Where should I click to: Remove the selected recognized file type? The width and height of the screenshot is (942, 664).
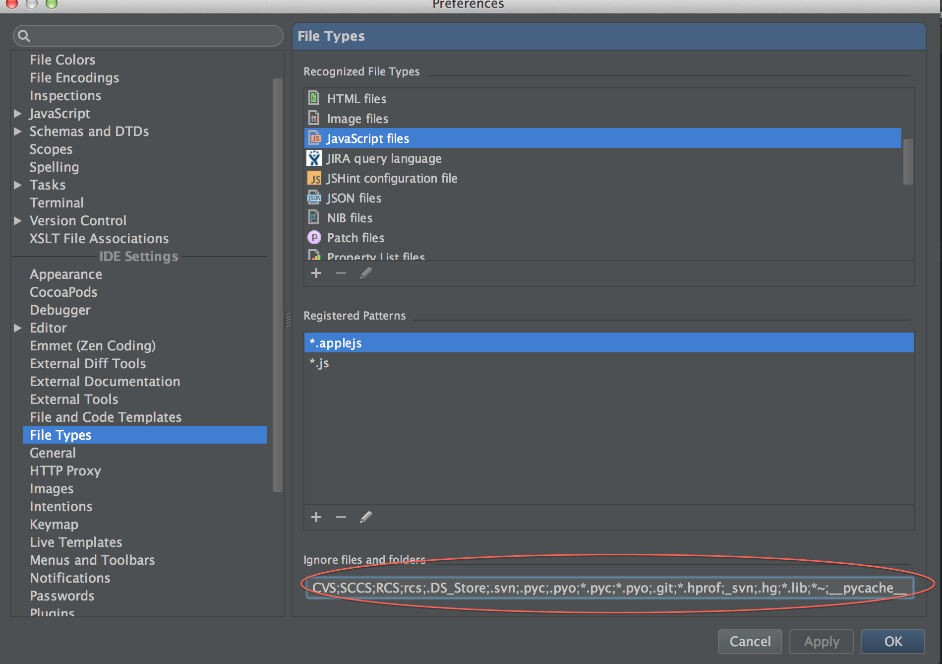coord(341,273)
